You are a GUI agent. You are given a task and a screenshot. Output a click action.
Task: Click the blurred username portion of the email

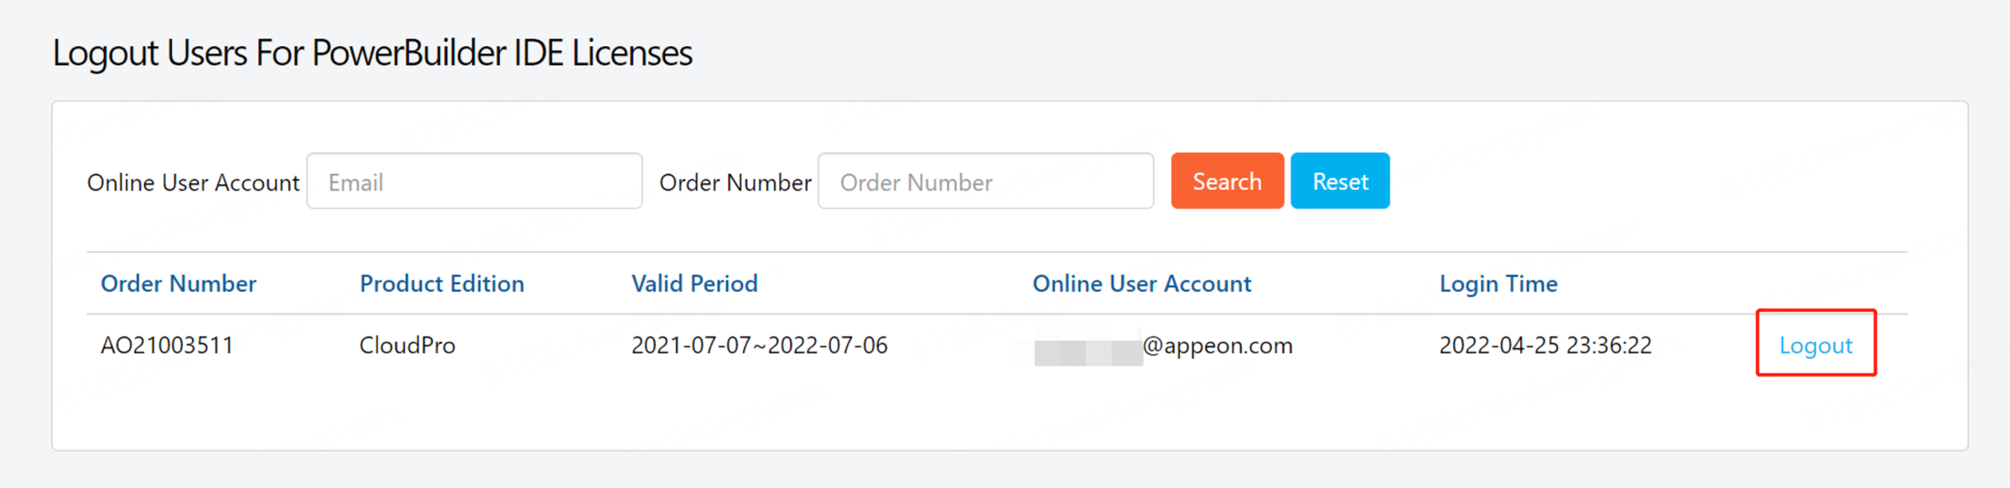pos(1088,346)
